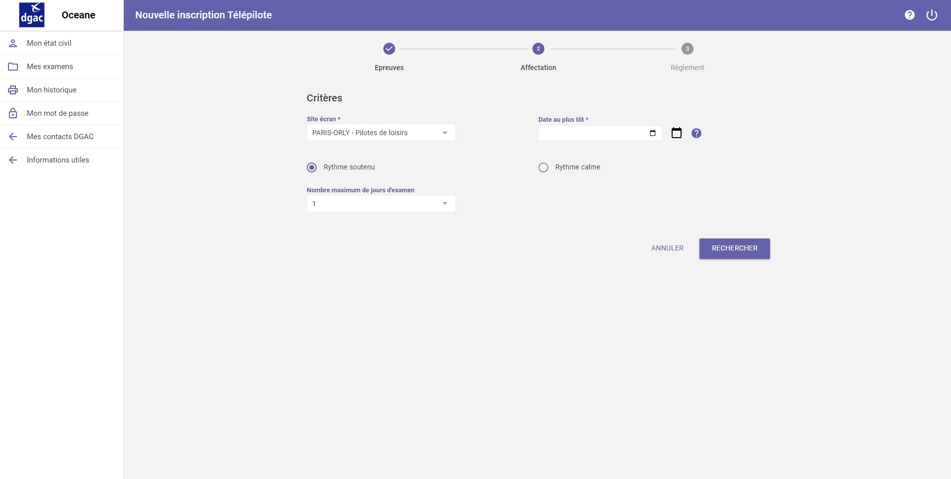Click the step 3 Règlement circle
This screenshot has height=479, width=951.
pyautogui.click(x=688, y=49)
